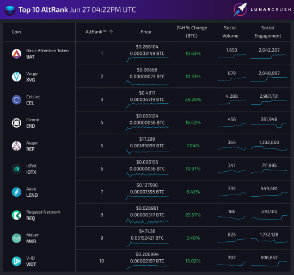The image size is (294, 275).
Task: Open the Elrond coin name link
Action: point(33,120)
